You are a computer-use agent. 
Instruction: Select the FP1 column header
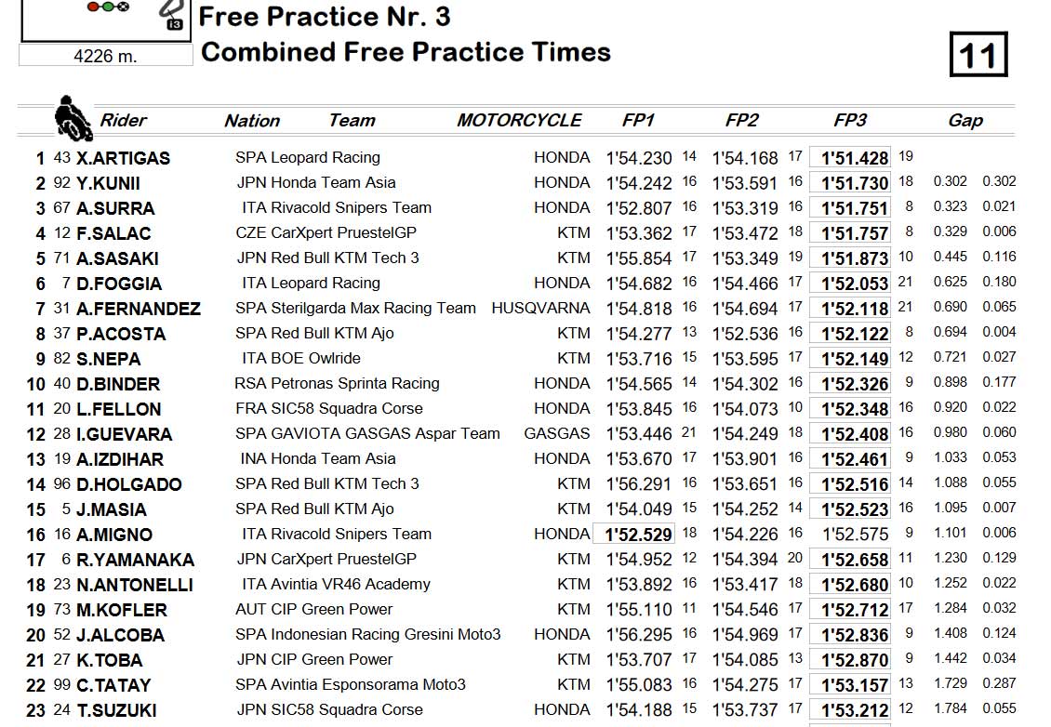point(637,120)
